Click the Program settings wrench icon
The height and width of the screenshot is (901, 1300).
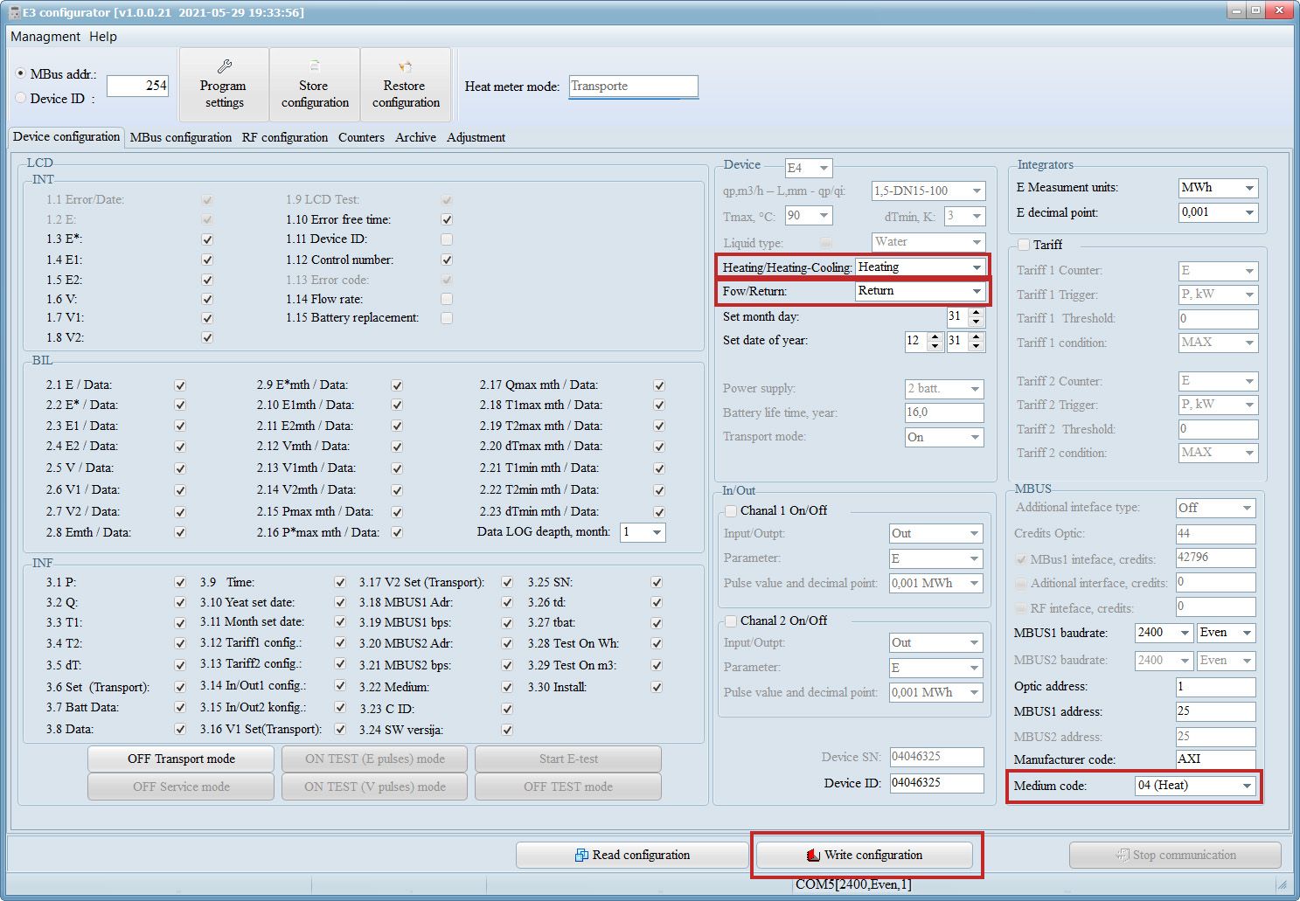pyautogui.click(x=224, y=67)
